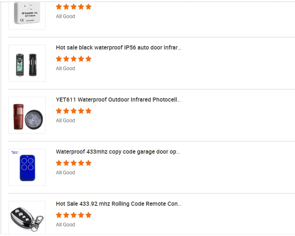Click "Waterproof 433mhz copy code garage door" title
The height and width of the screenshot is (236, 295).
pos(118,152)
